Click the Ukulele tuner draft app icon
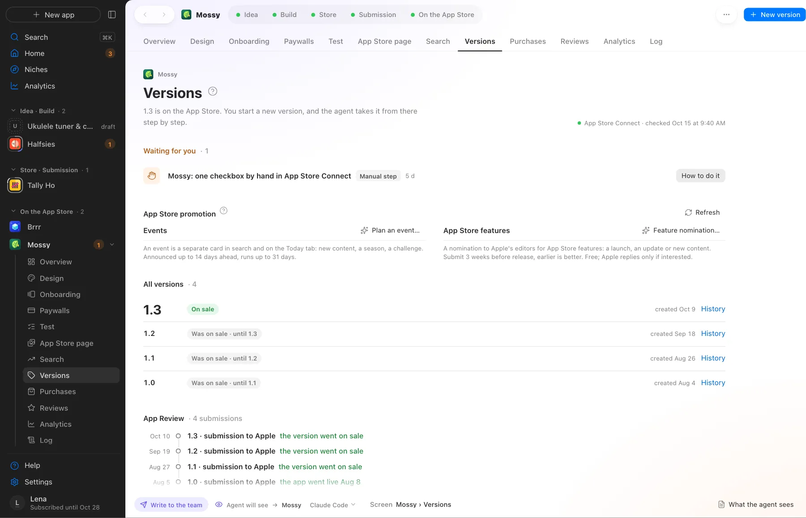806x518 pixels. tap(15, 126)
